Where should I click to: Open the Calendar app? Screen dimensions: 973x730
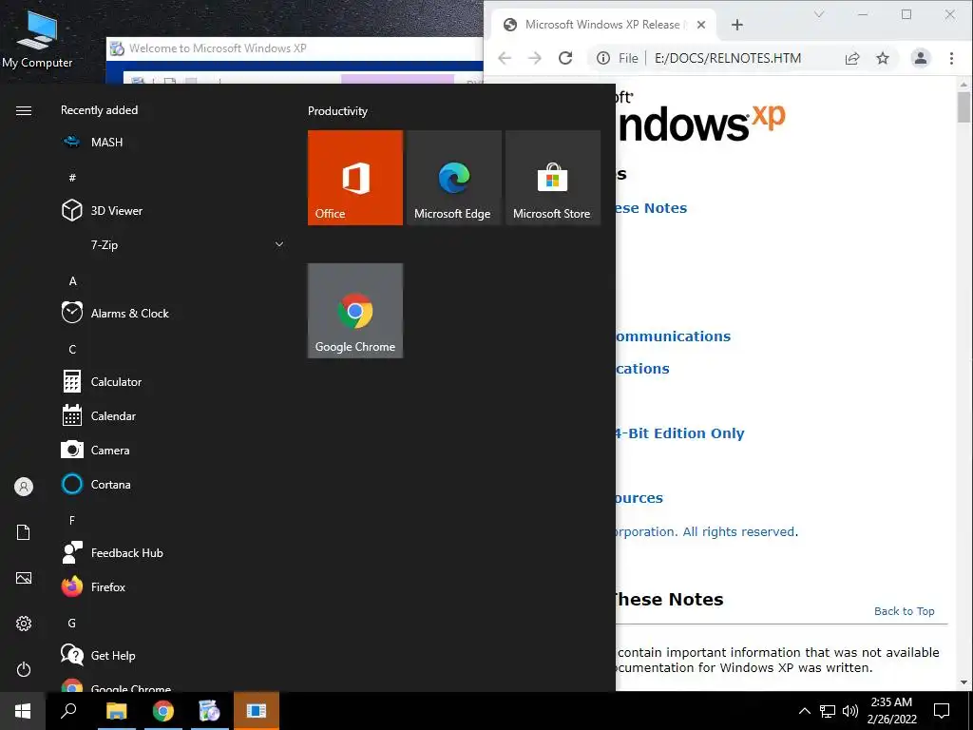point(174,416)
